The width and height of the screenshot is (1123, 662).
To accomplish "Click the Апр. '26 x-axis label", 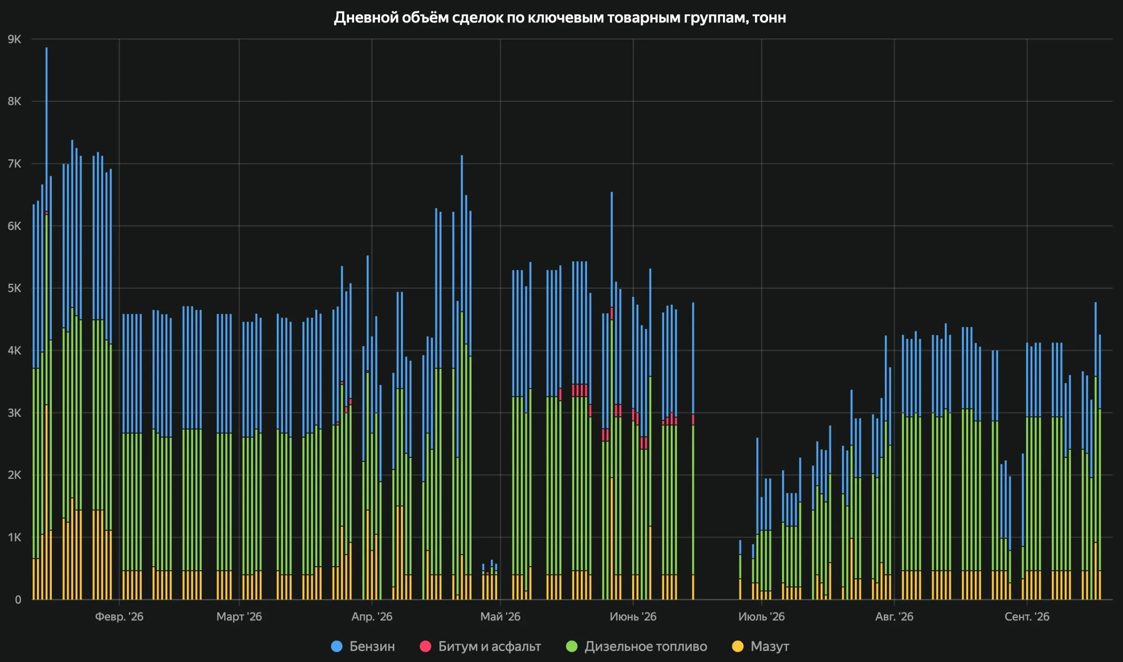I will [372, 617].
